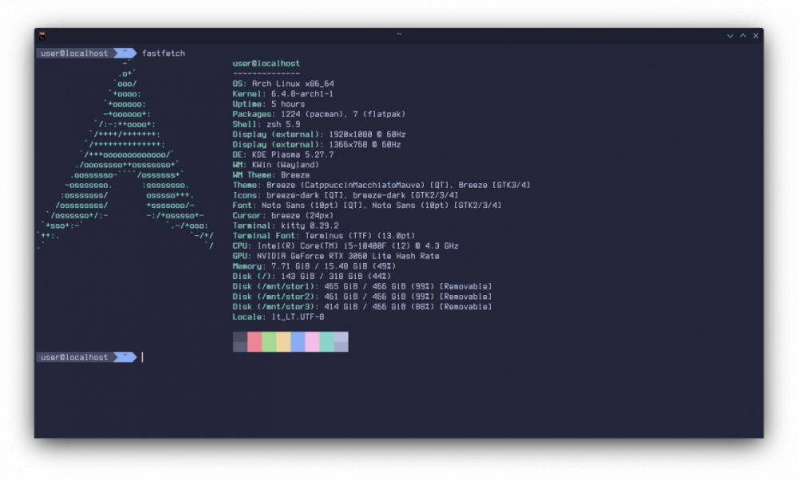Click the pink color block
Image resolution: width=798 pixels, height=479 pixels.
coord(312,342)
